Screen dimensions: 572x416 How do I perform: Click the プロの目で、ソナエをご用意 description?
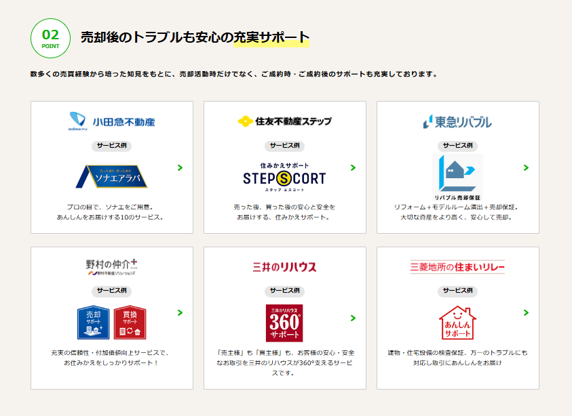[111, 212]
